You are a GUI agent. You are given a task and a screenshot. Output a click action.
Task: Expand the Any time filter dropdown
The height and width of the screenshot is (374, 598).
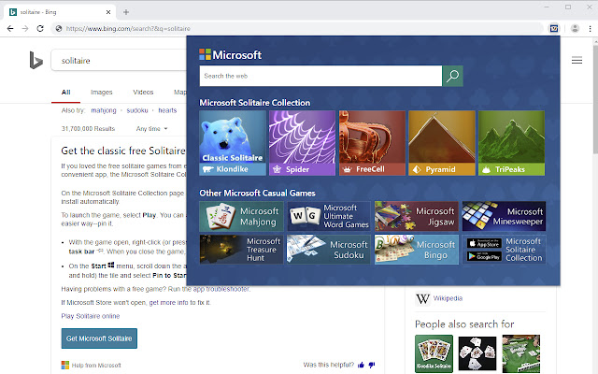(151, 129)
